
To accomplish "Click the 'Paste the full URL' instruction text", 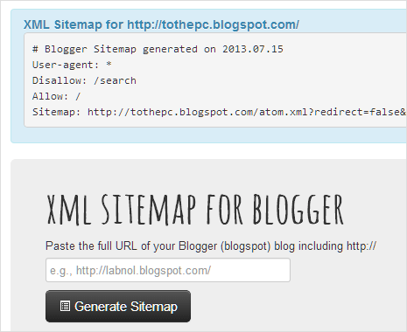I will [x=211, y=246].
